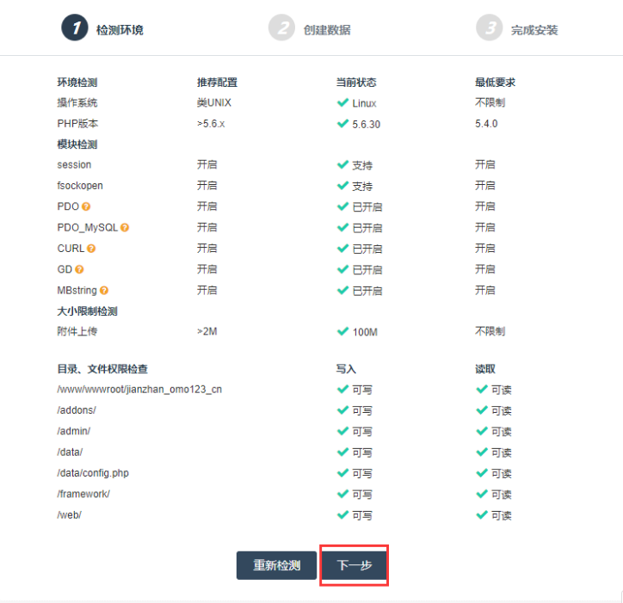Image resolution: width=623 pixels, height=603 pixels.
Task: Click the 下一步 next step button
Action: click(x=354, y=565)
